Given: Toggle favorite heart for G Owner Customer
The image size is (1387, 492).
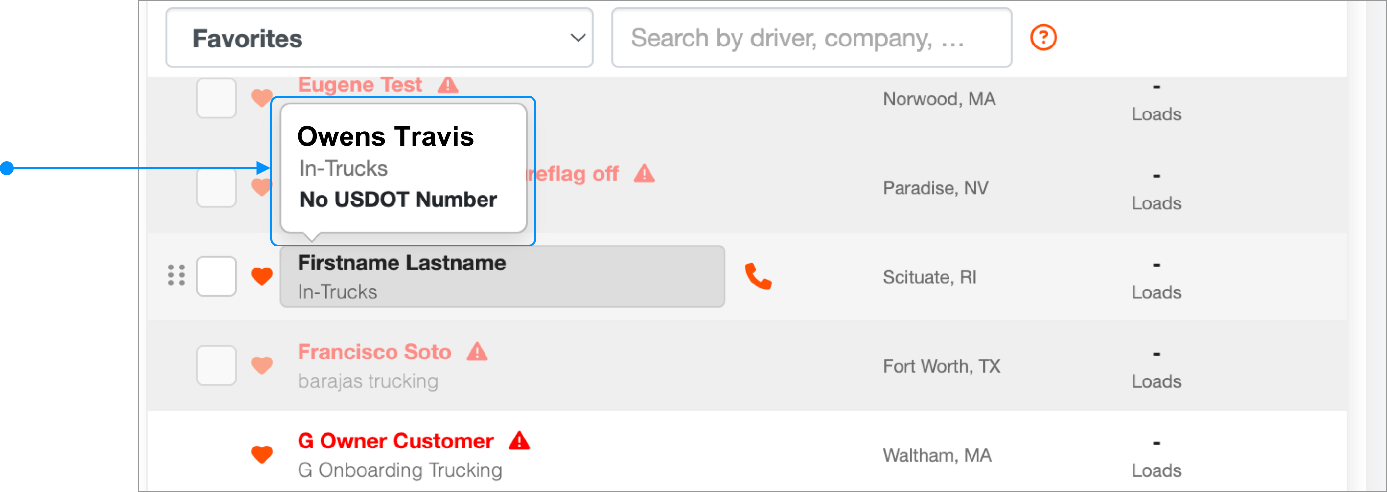Looking at the screenshot, I should coord(262,454).
